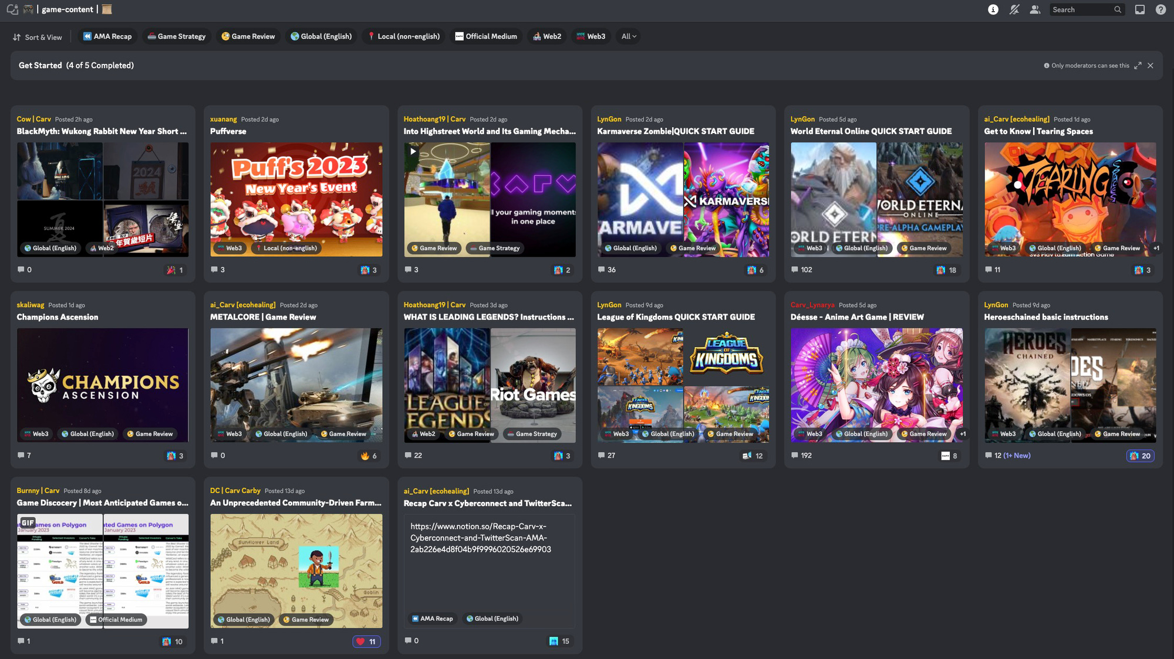Toggle notification bell mute for the channel

click(1014, 9)
